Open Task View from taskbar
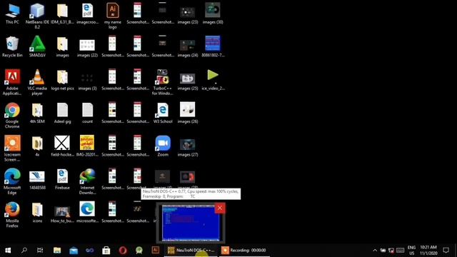The height and width of the screenshot is (257, 457). (40, 251)
